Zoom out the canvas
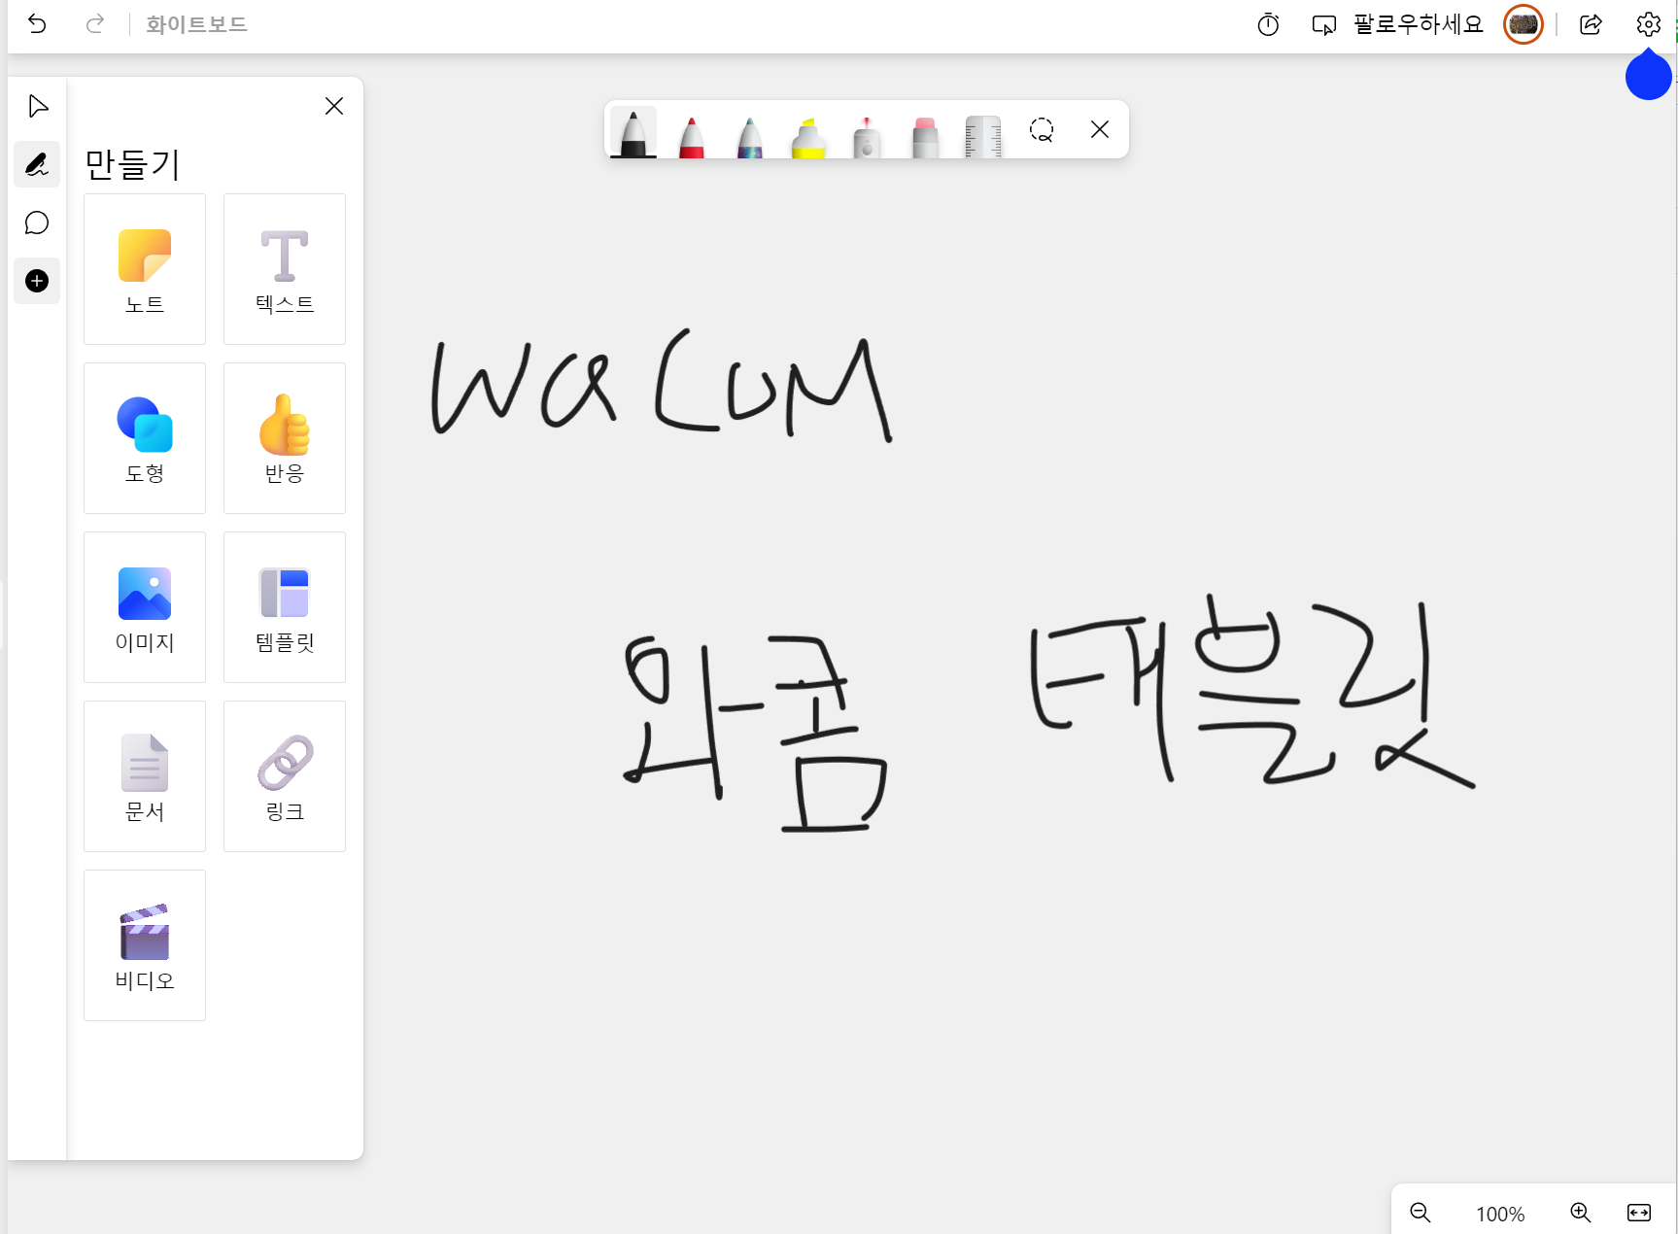1678x1234 pixels. (1421, 1213)
